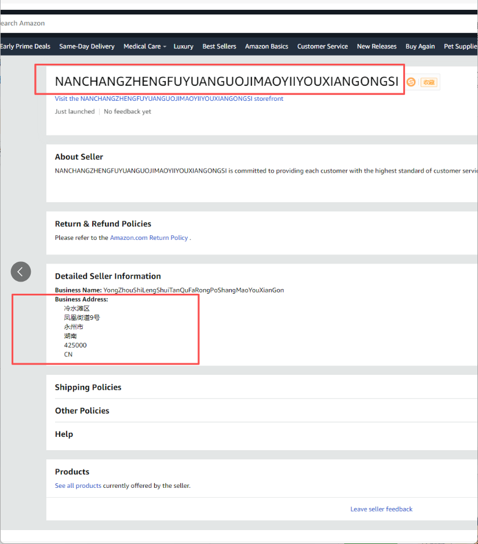Click the About Seller heading
Viewport: 478px width, 544px height.
[x=79, y=157]
